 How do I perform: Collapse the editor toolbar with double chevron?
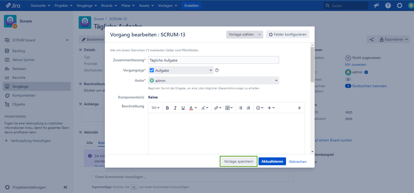tap(299, 108)
